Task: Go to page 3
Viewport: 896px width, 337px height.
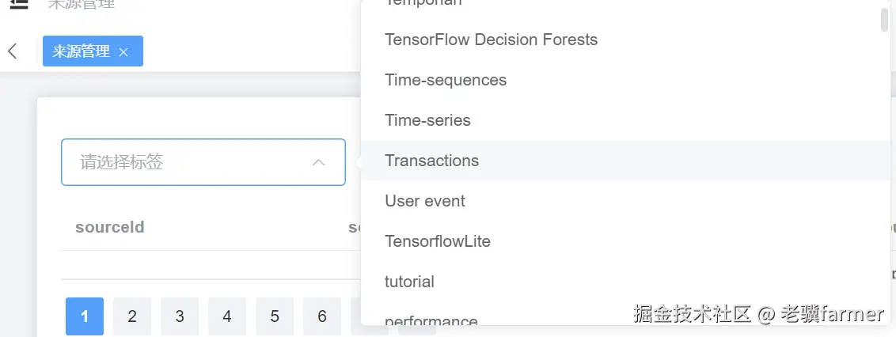Action: (180, 316)
